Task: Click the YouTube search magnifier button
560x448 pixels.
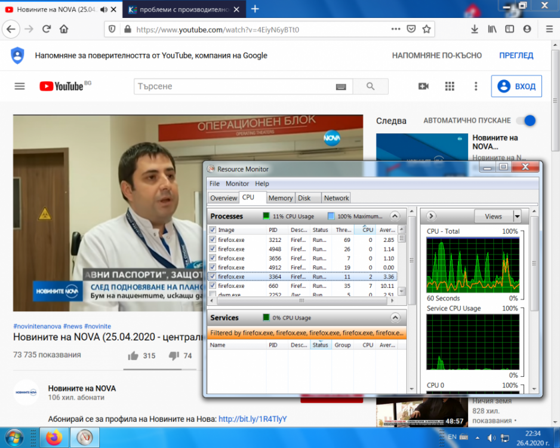Action: [x=371, y=86]
